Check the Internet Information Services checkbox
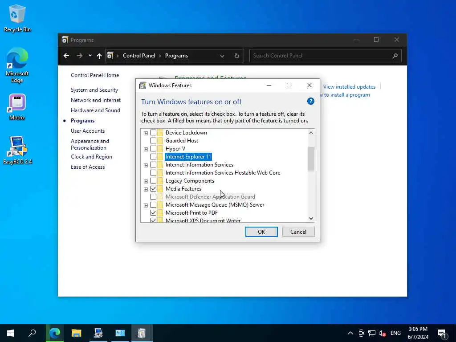Screen dimensions: 456x342 tap(153, 165)
